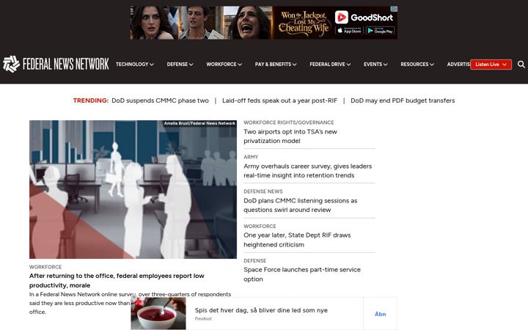
Task: Expand the Pay & Benefits menu chevron
Action: point(295,65)
